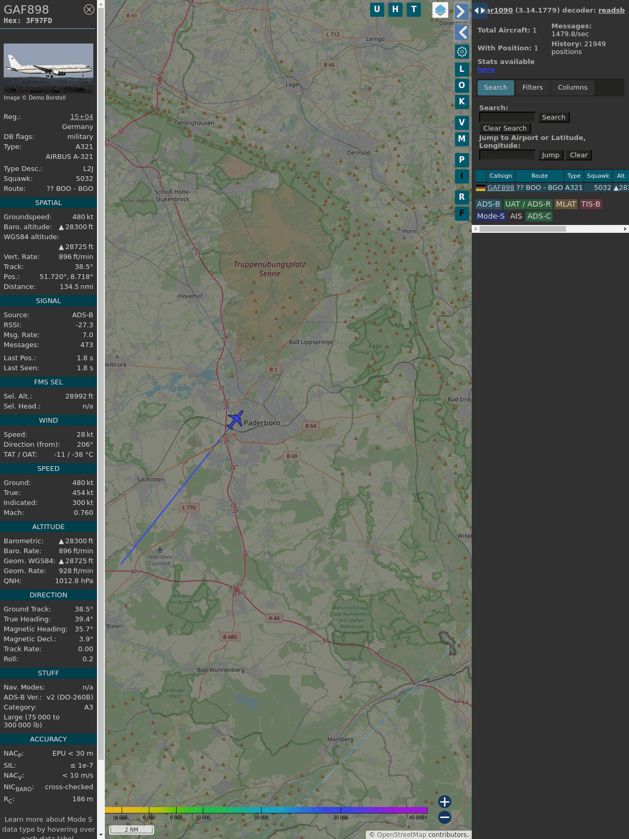Click the zoom out minus button
Screen dimensions: 629x839
444,817
